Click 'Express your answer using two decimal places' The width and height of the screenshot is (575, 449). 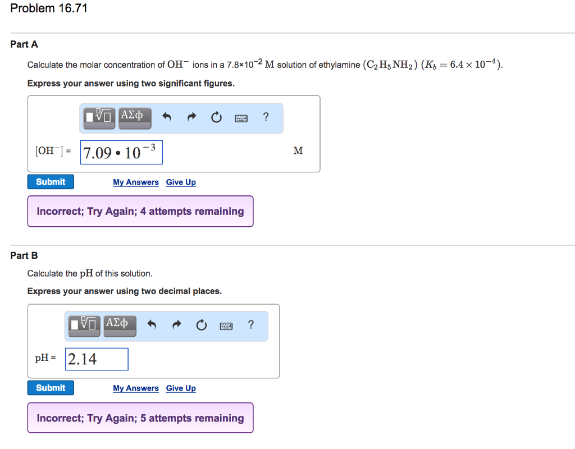click(125, 291)
